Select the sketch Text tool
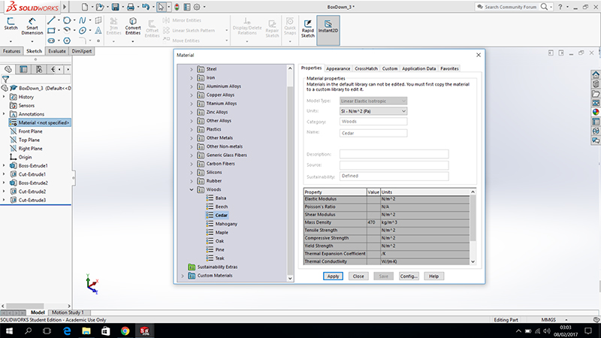Image resolution: width=601 pixels, height=338 pixels. pos(98,30)
